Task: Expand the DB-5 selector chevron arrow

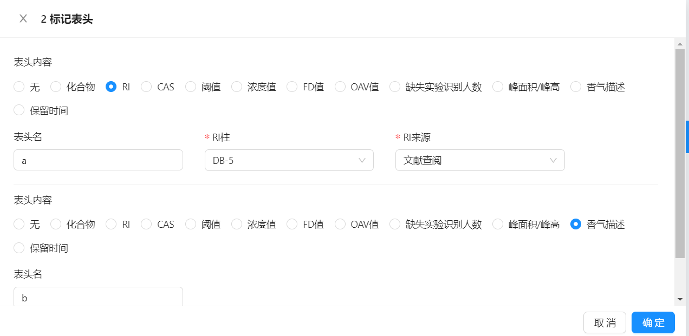Action: click(x=362, y=160)
